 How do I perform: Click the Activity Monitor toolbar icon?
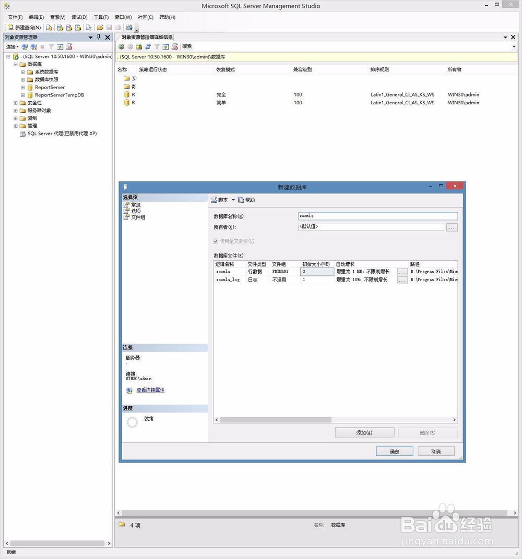coord(129,28)
